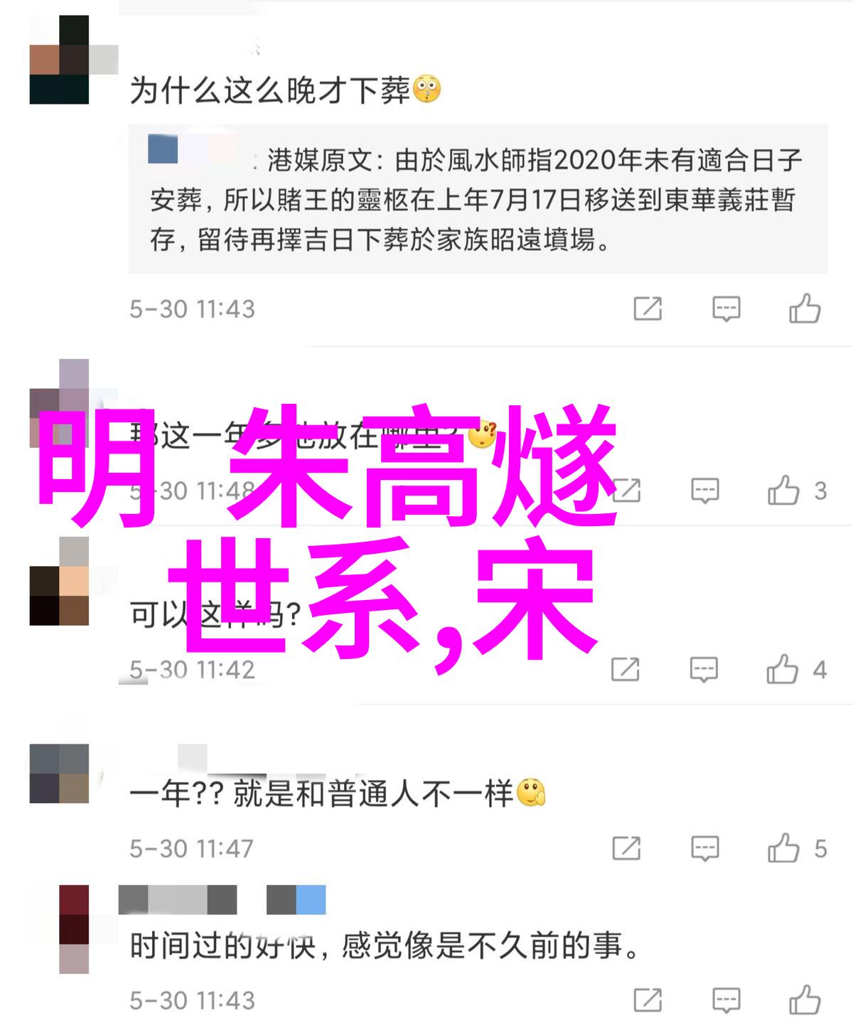Open the avatar of the first commenter
Viewport: 853px width, 1033px height.
(x=60, y=60)
